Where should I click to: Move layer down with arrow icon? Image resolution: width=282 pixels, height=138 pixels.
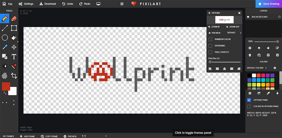point(268,48)
